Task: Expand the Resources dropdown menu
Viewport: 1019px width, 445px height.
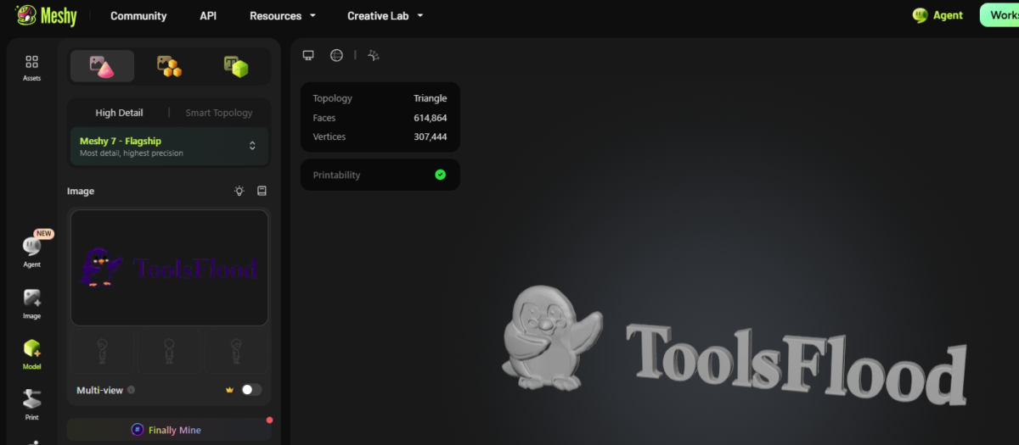Action: (283, 16)
